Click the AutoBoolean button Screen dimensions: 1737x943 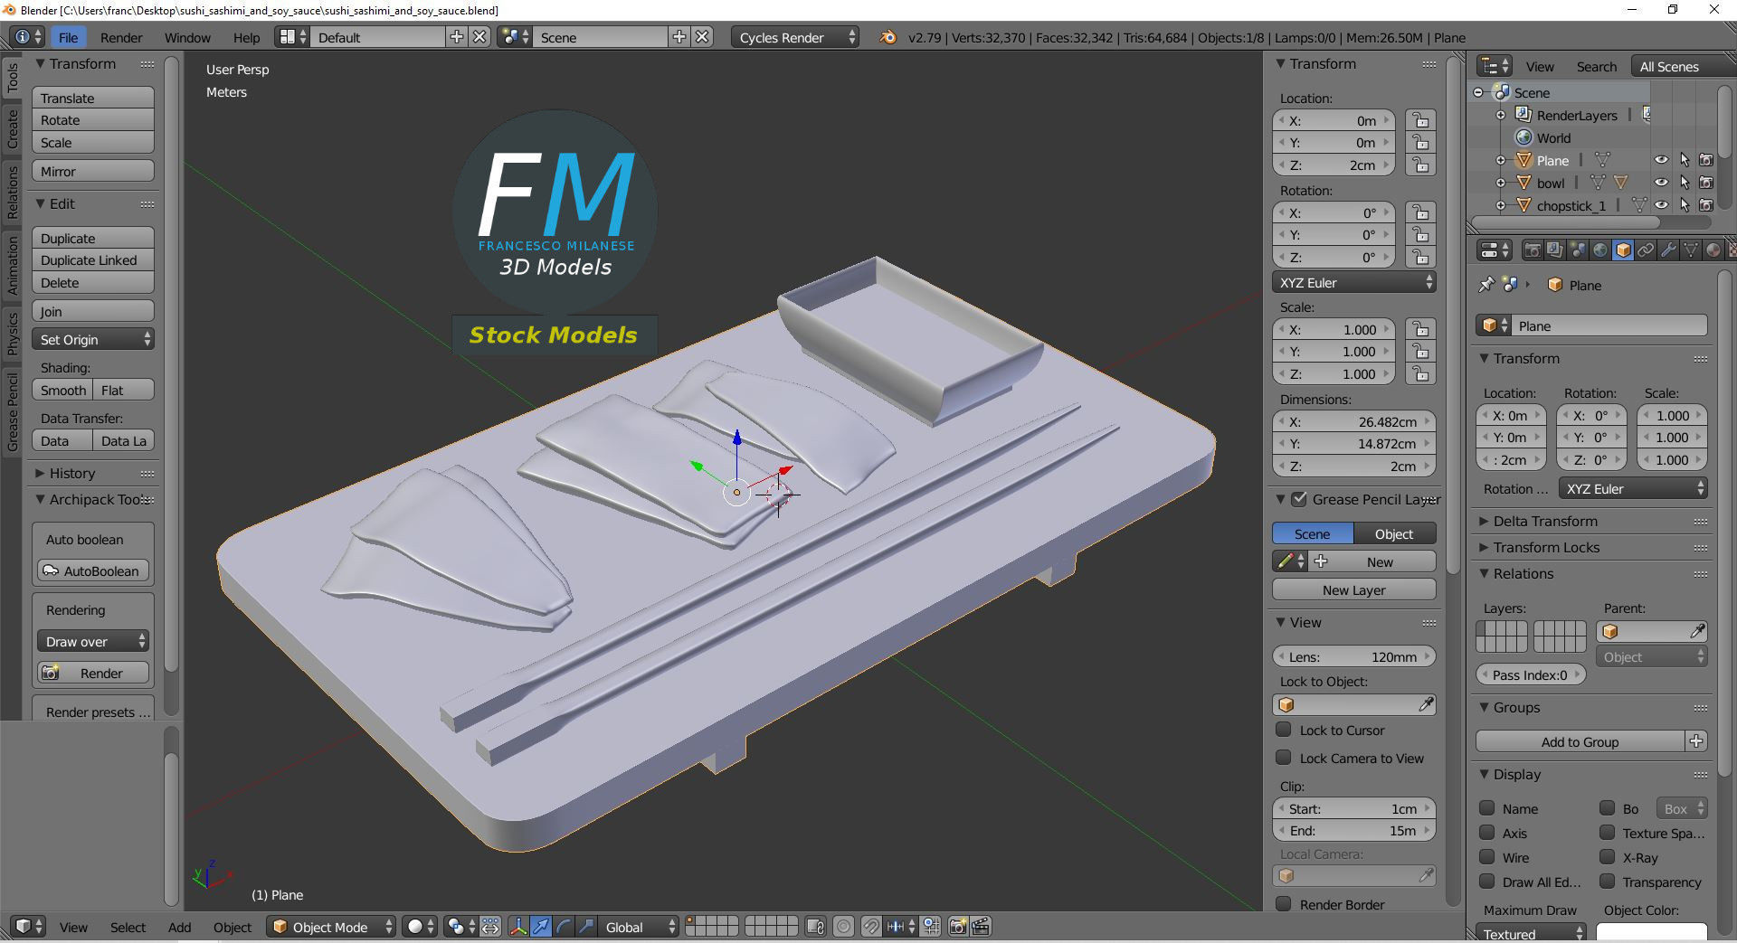pyautogui.click(x=93, y=571)
